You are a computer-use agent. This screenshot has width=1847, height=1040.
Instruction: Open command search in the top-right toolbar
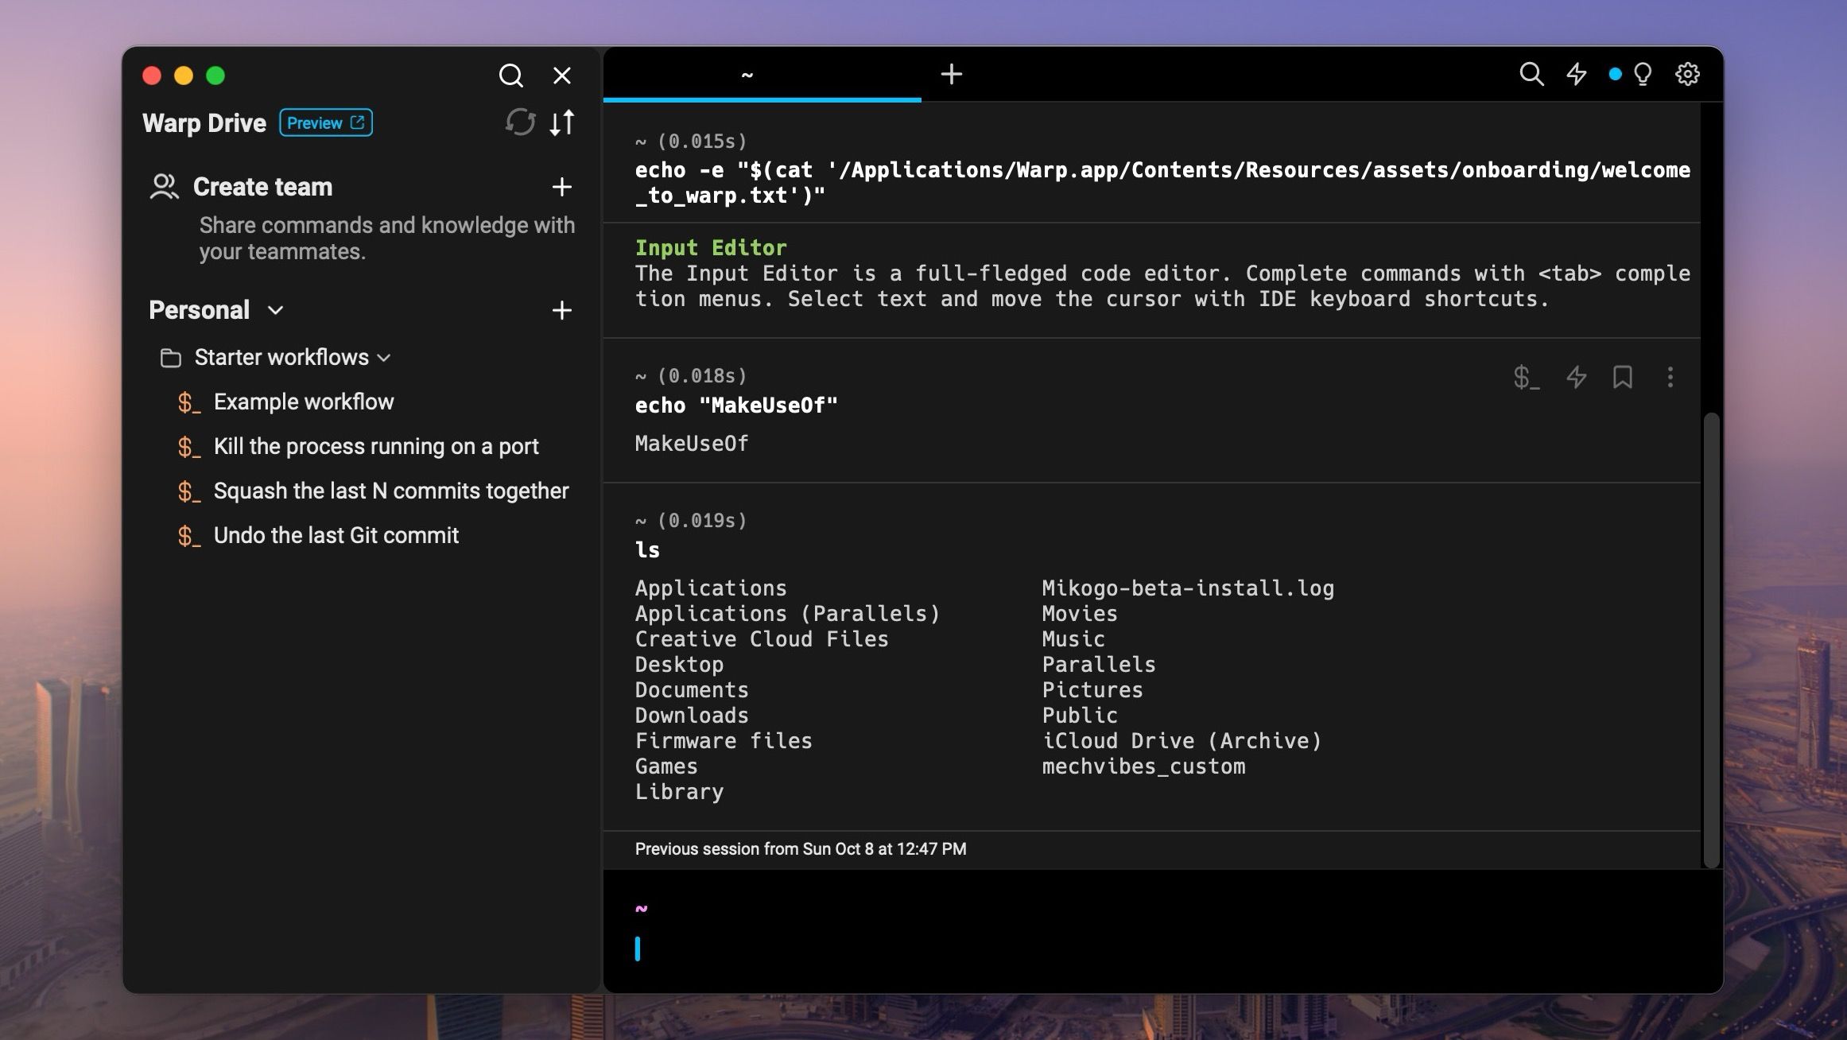point(1531,73)
